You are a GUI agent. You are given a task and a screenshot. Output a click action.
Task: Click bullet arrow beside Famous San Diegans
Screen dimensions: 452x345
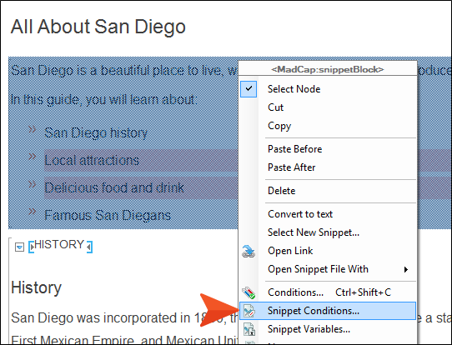[x=33, y=212]
